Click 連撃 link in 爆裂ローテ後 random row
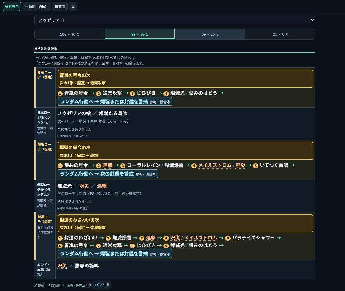Viewport: 345px width, 291px height. [102, 186]
